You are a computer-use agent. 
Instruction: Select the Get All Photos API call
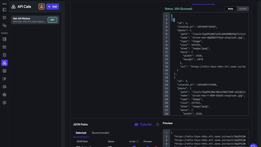tap(35, 20)
